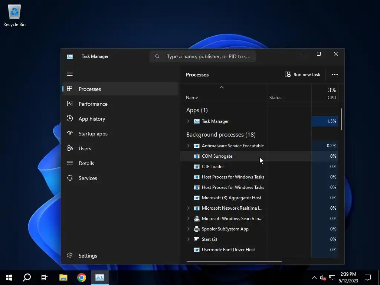
Task: Open the notification center icon
Action: (368, 278)
